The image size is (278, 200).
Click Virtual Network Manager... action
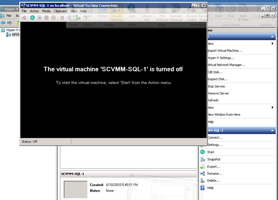tap(226, 65)
